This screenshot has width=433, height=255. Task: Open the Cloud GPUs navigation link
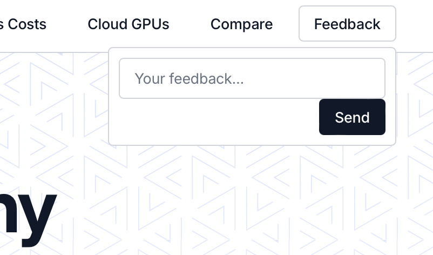coord(128,24)
